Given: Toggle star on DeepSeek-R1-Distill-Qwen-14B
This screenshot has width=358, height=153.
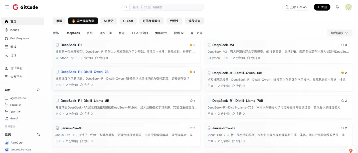Looking at the screenshot, I should [342, 73].
